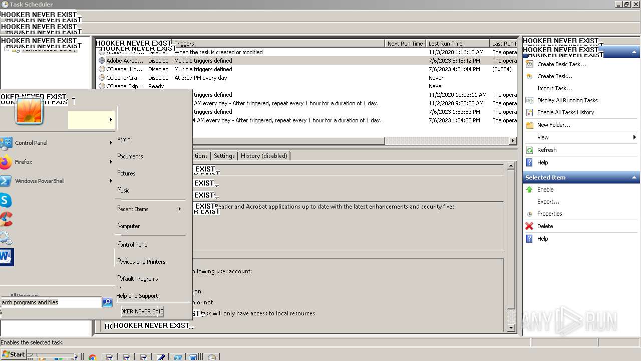
Task: Open right-column Control Panel Start menu entry
Action: [133, 245]
